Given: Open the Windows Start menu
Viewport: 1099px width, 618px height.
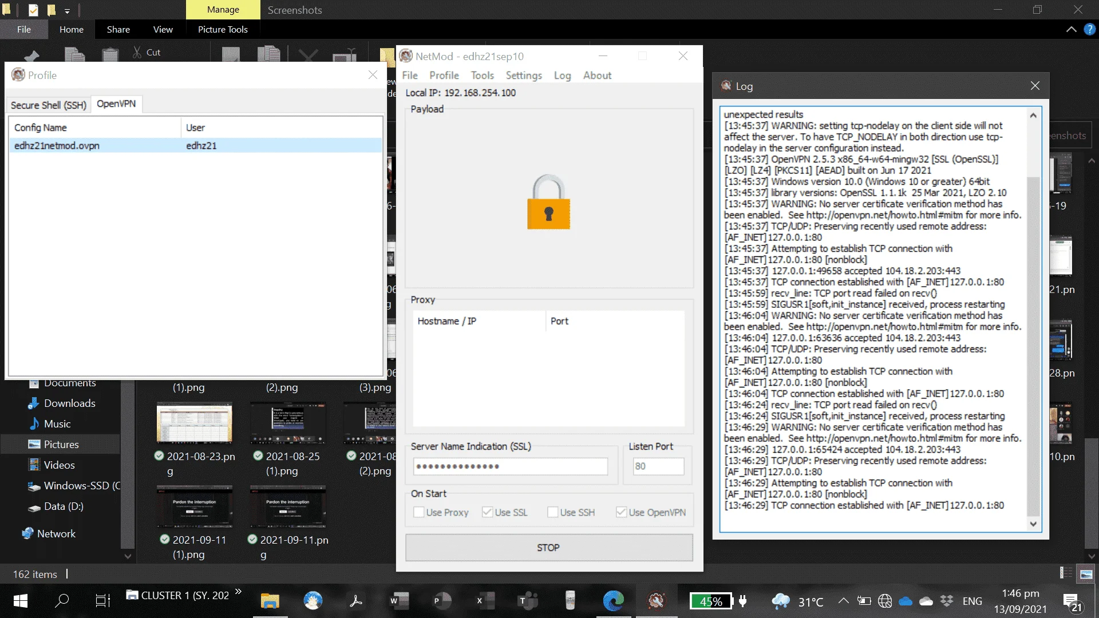Looking at the screenshot, I should [x=20, y=601].
